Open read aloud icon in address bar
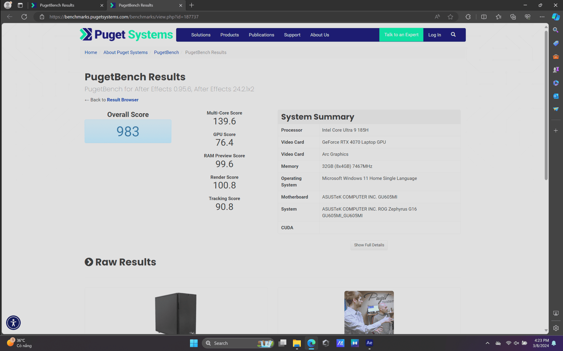 437,17
